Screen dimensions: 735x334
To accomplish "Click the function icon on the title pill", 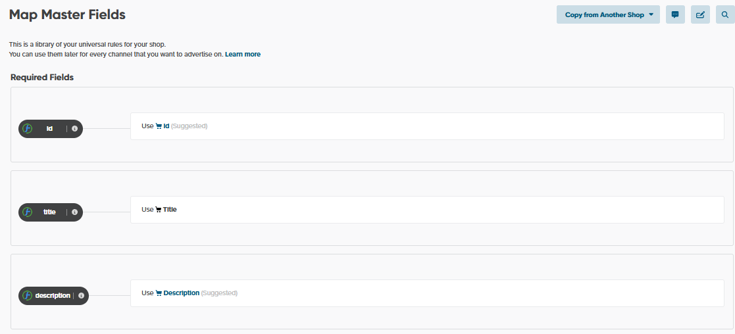I will point(28,212).
